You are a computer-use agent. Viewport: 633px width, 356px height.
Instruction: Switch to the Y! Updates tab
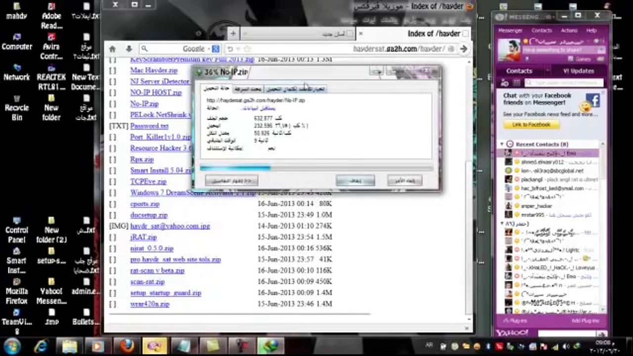[578, 71]
